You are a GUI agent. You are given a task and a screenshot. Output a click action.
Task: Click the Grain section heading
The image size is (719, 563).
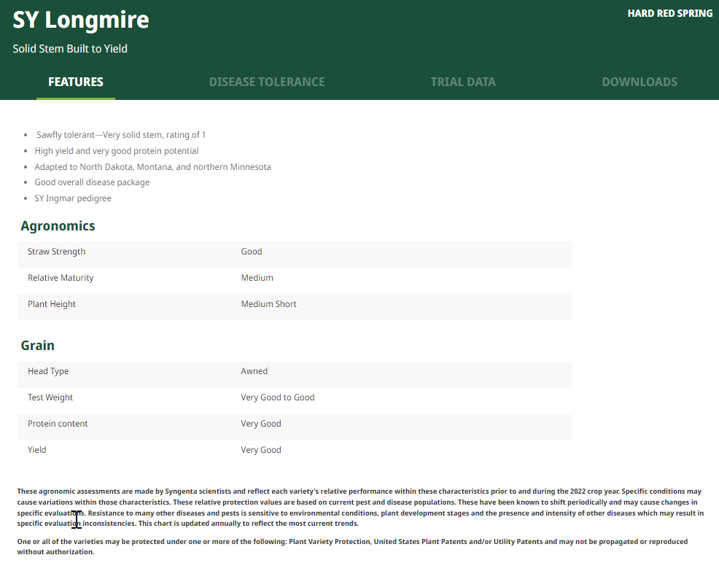coord(38,346)
